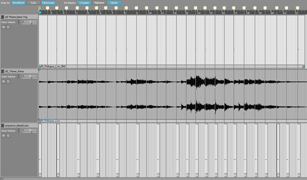
Task: Click start handle of M_Prologue_Live clip
Action: (40, 121)
